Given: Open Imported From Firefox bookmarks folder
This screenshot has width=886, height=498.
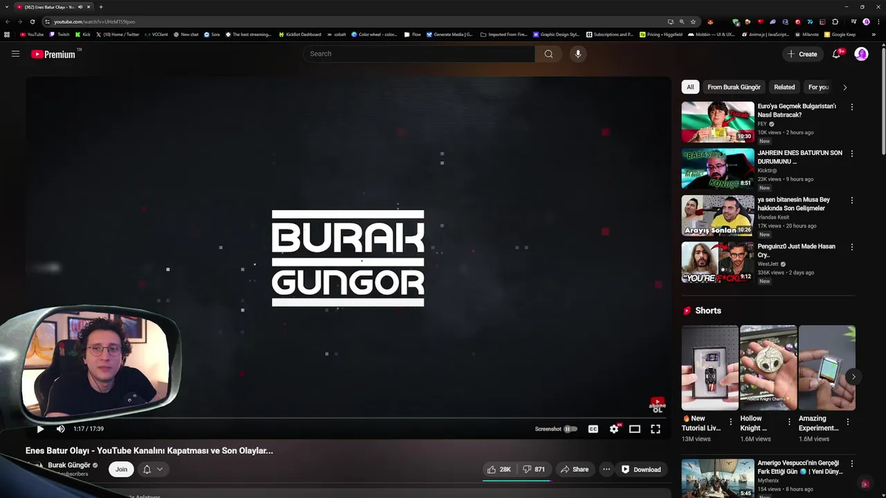Looking at the screenshot, I should pyautogui.click(x=503, y=35).
